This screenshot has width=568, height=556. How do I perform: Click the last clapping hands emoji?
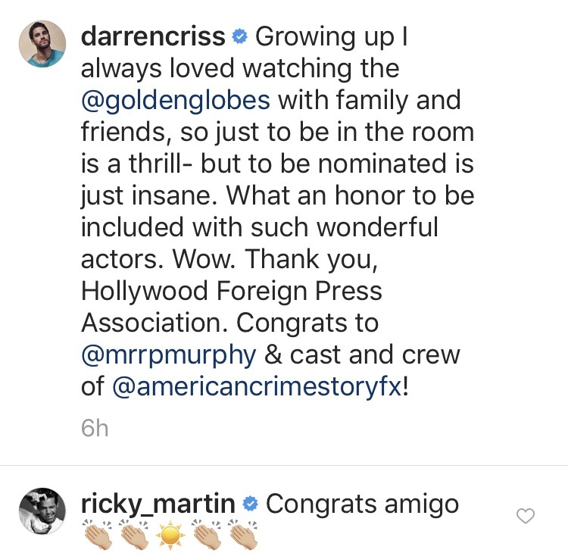coord(244,536)
